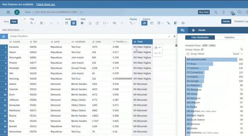Click the combine data icon
This screenshot has height=136, width=248.
coord(114,23)
